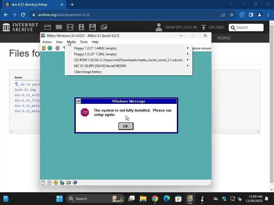The height and width of the screenshot is (205, 274).
Task: Go back in Chrome browser
Action: 6,15
